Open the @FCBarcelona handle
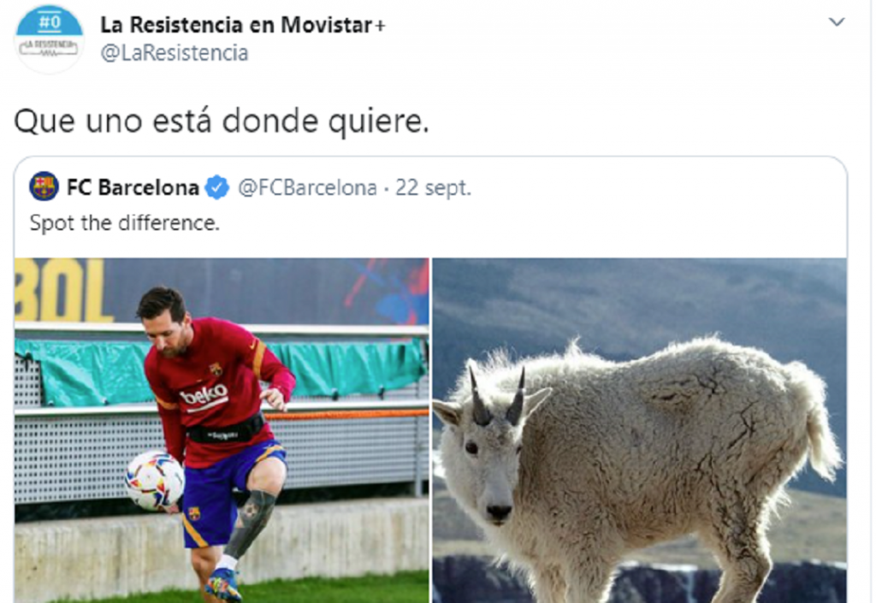 (x=307, y=187)
